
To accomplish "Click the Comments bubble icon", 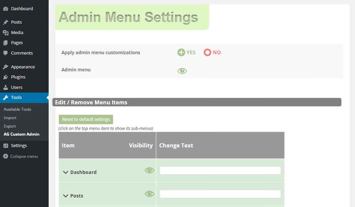I will (x=6, y=53).
